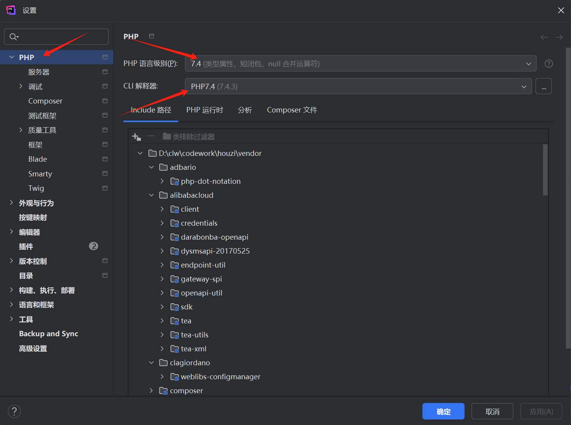Collapse the adbario folder node
Image resolution: width=571 pixels, height=425 pixels.
coord(151,167)
